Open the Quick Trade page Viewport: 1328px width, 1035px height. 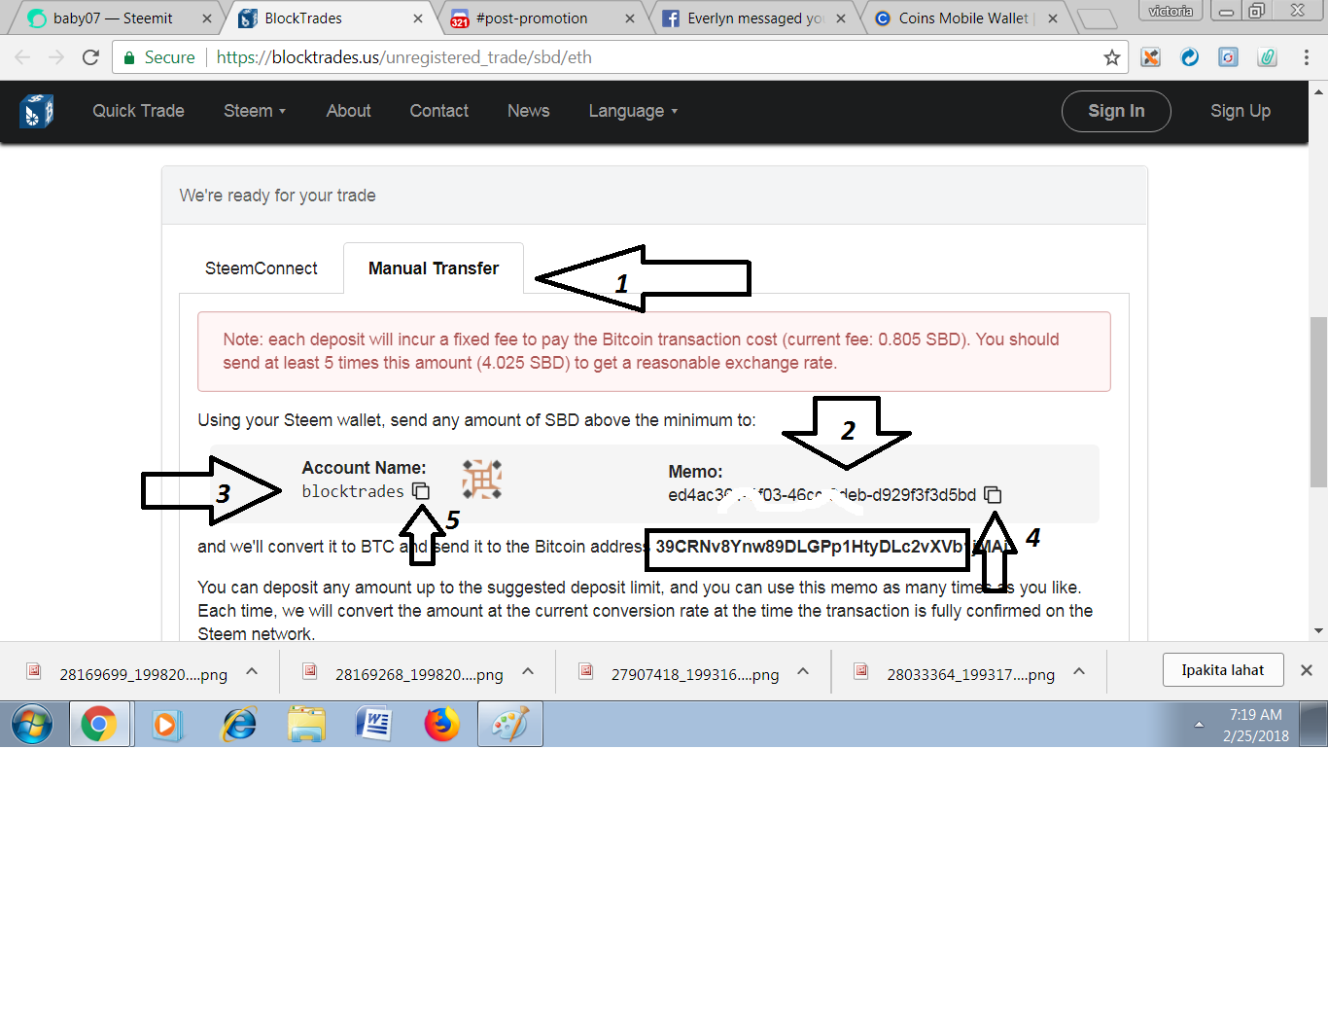(x=138, y=111)
